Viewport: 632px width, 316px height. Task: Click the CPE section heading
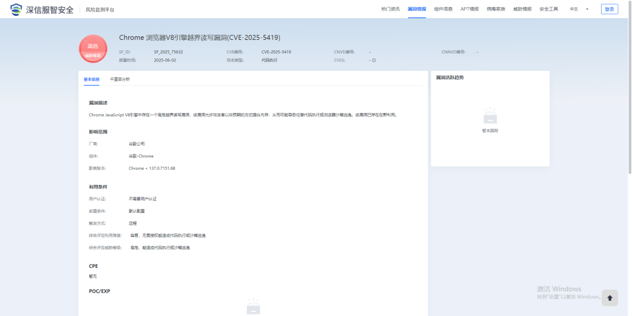pyautogui.click(x=93, y=266)
